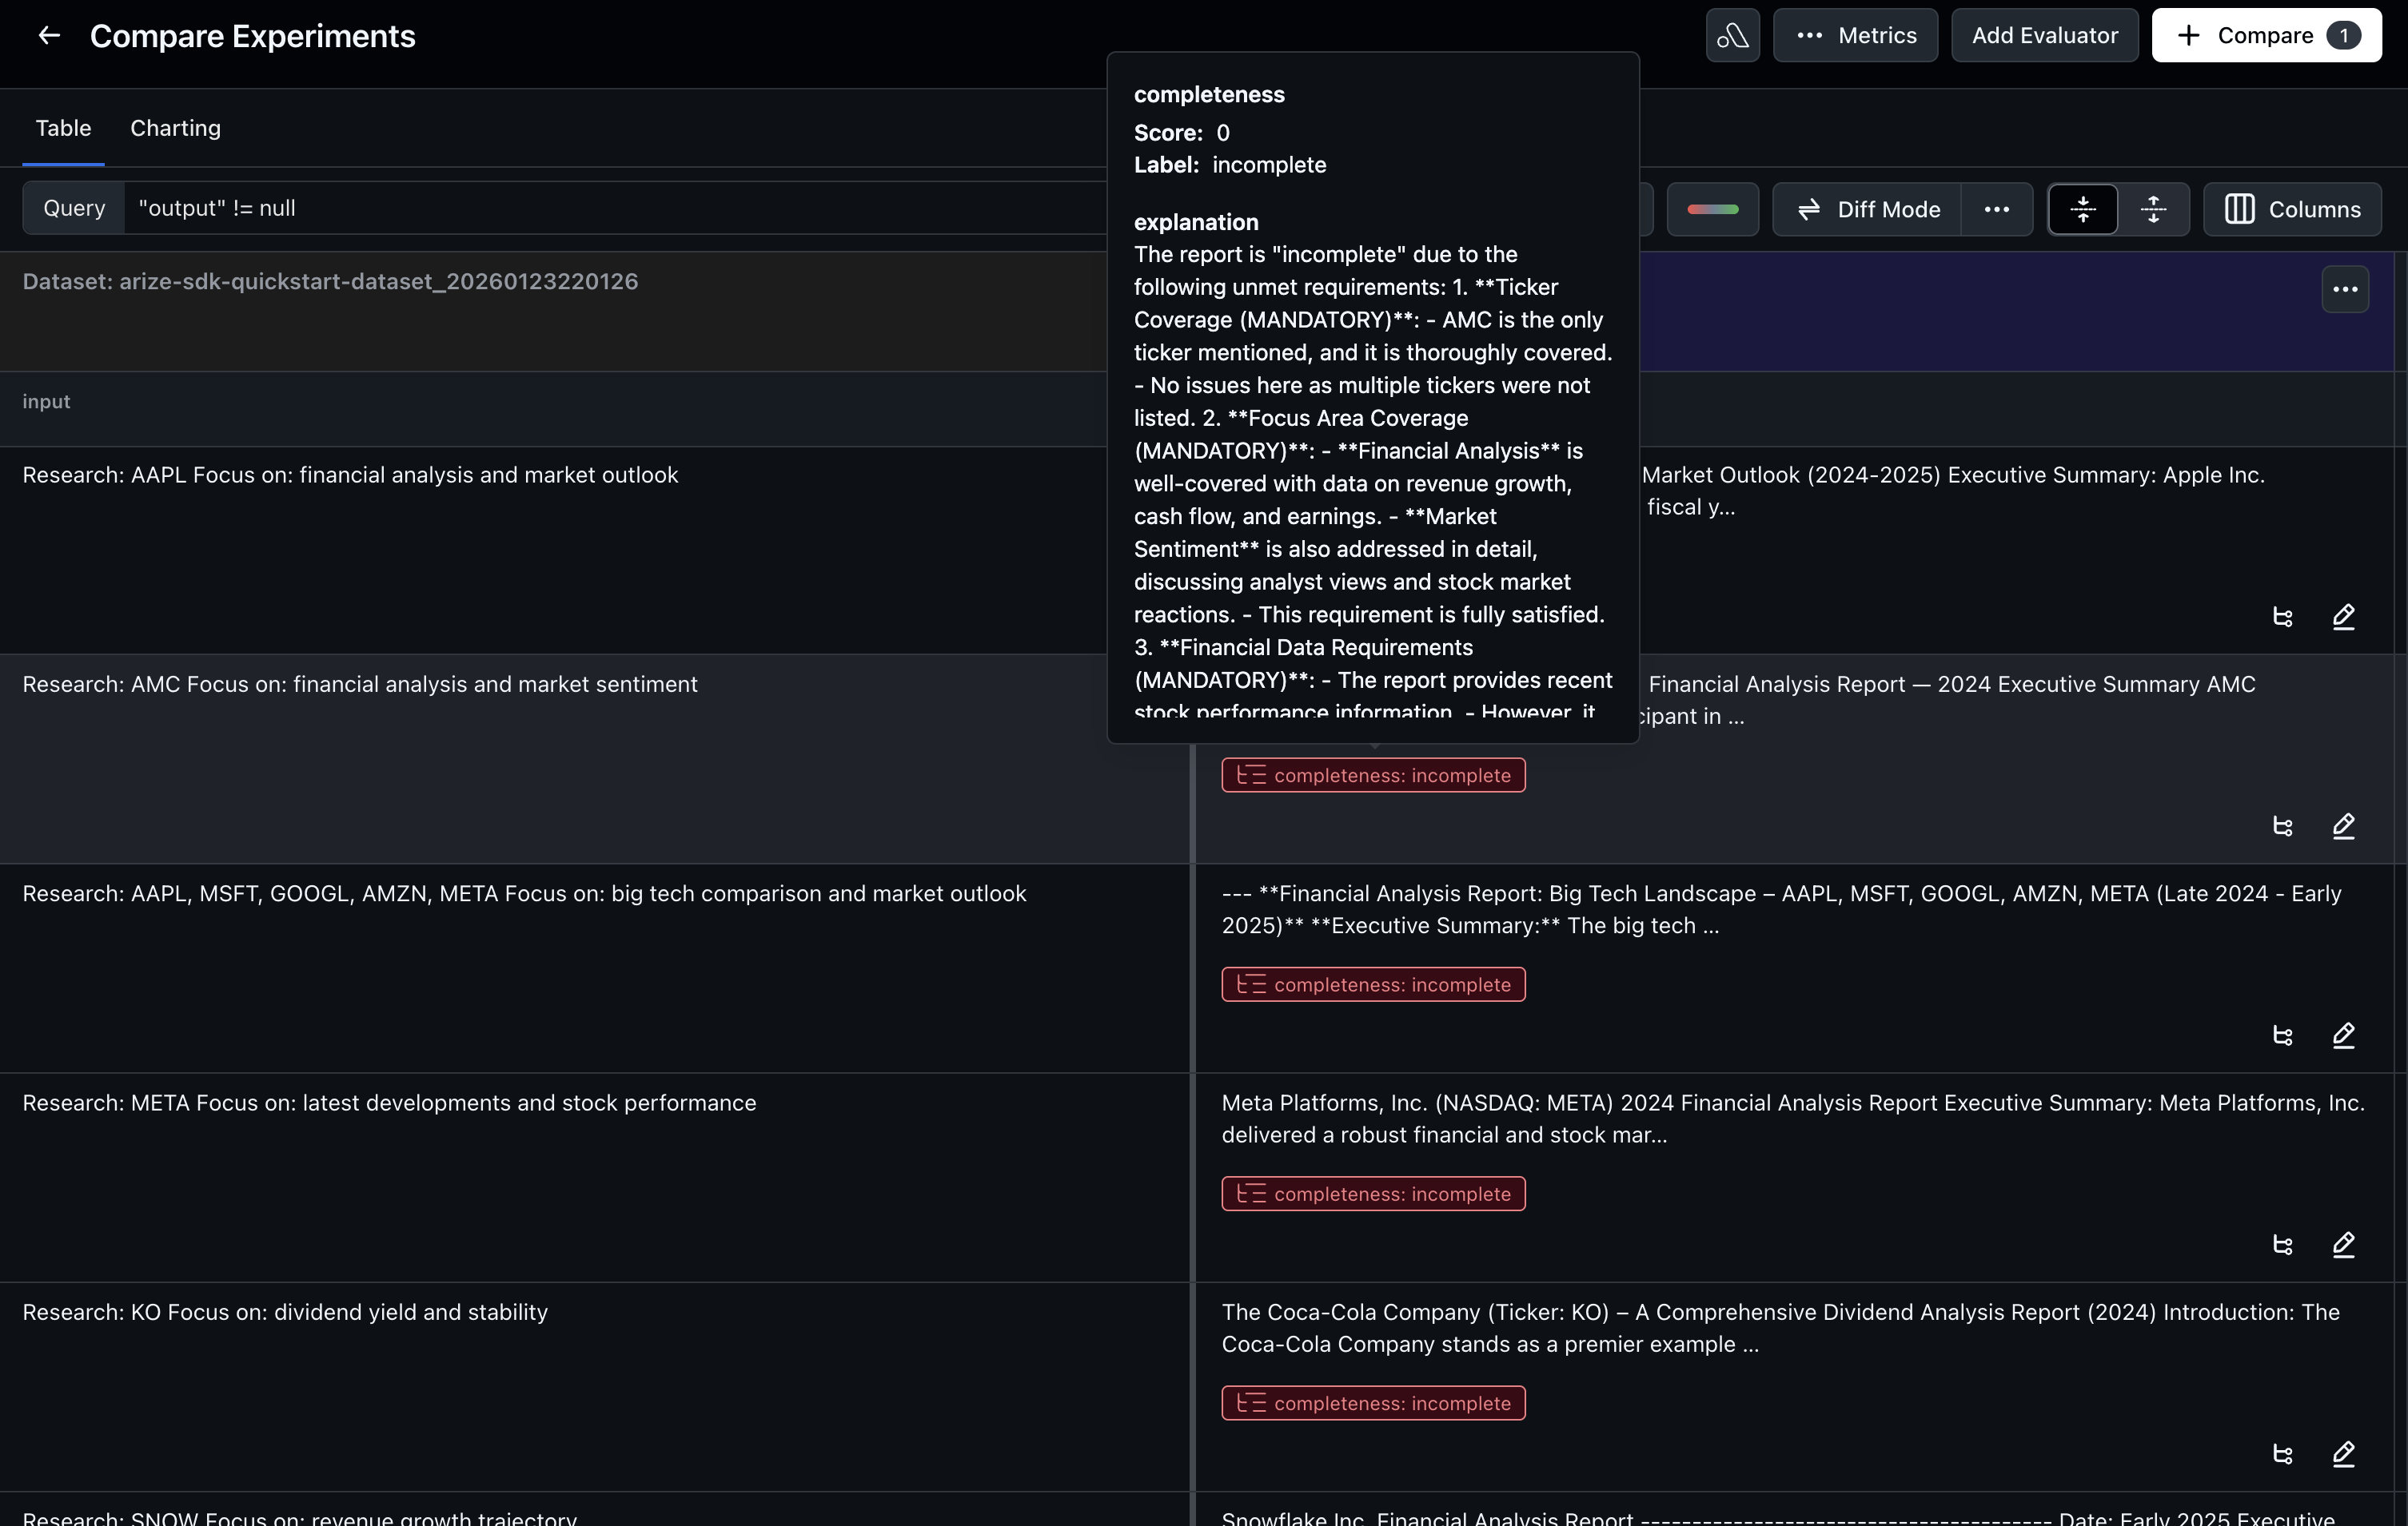The width and height of the screenshot is (2408, 1526).
Task: Select the Table tab
Action: point(63,128)
